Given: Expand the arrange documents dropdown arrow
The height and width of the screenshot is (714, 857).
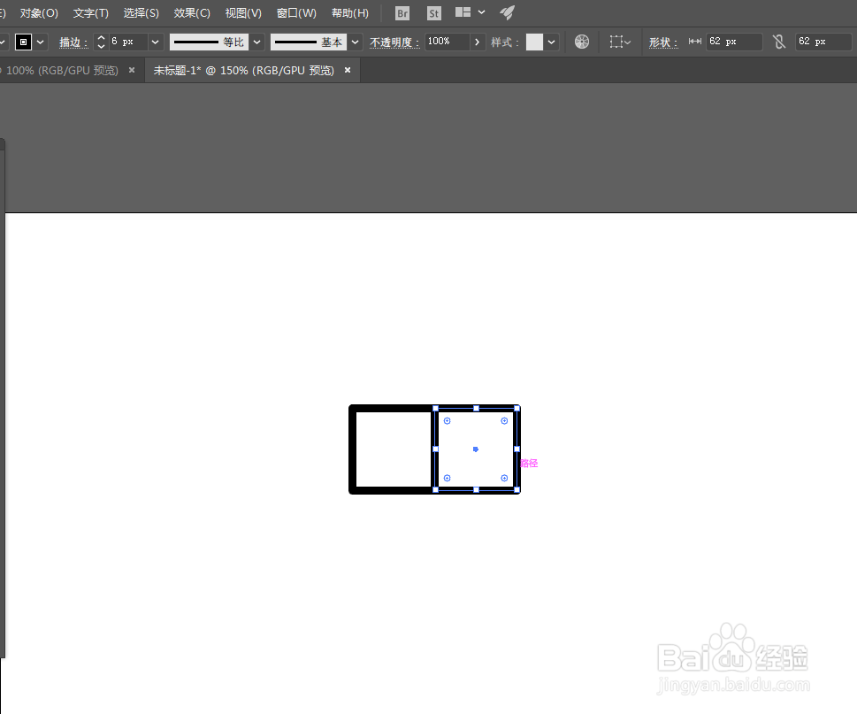Looking at the screenshot, I should tap(481, 12).
